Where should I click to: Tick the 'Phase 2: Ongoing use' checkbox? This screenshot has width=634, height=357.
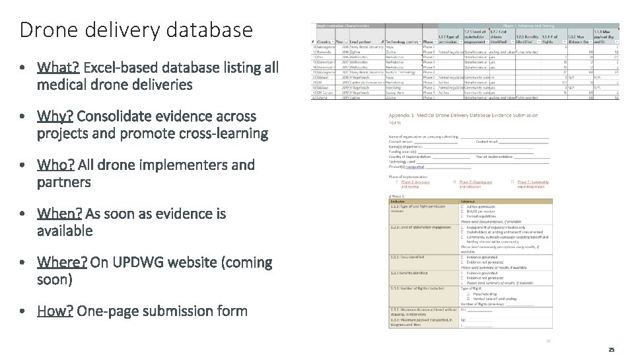[454, 182]
